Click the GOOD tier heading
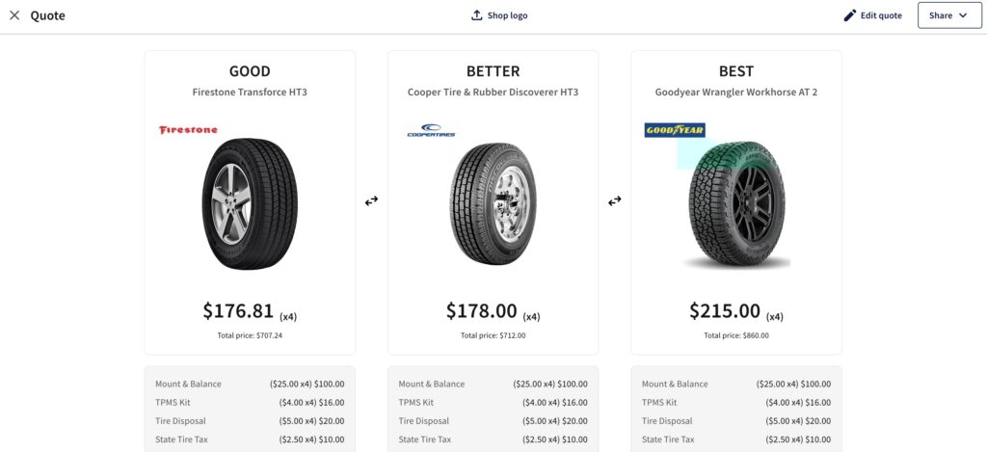Screen dimensions: 987x452 pyautogui.click(x=250, y=71)
